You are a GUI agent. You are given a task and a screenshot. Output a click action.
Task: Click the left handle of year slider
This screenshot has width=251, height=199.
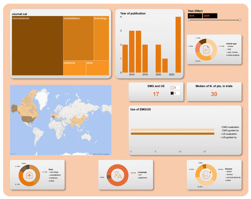tap(189, 20)
